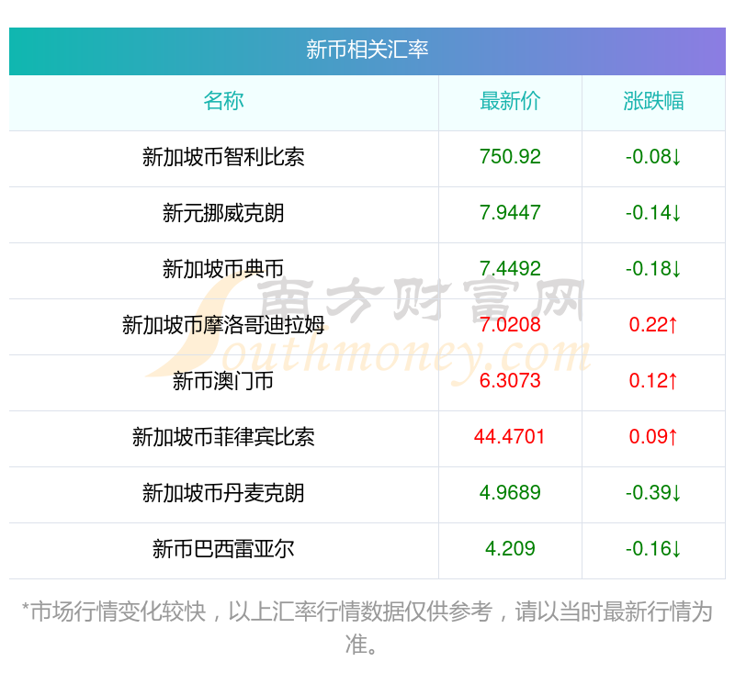The width and height of the screenshot is (735, 673).
Task: Click the 新加坡币丹麦克朗 row name
Action: tap(223, 493)
